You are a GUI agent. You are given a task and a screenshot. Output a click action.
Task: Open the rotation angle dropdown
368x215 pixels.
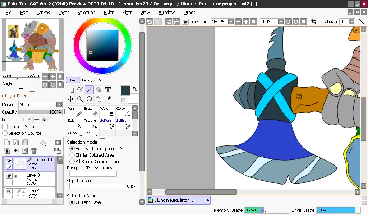coord(281,22)
